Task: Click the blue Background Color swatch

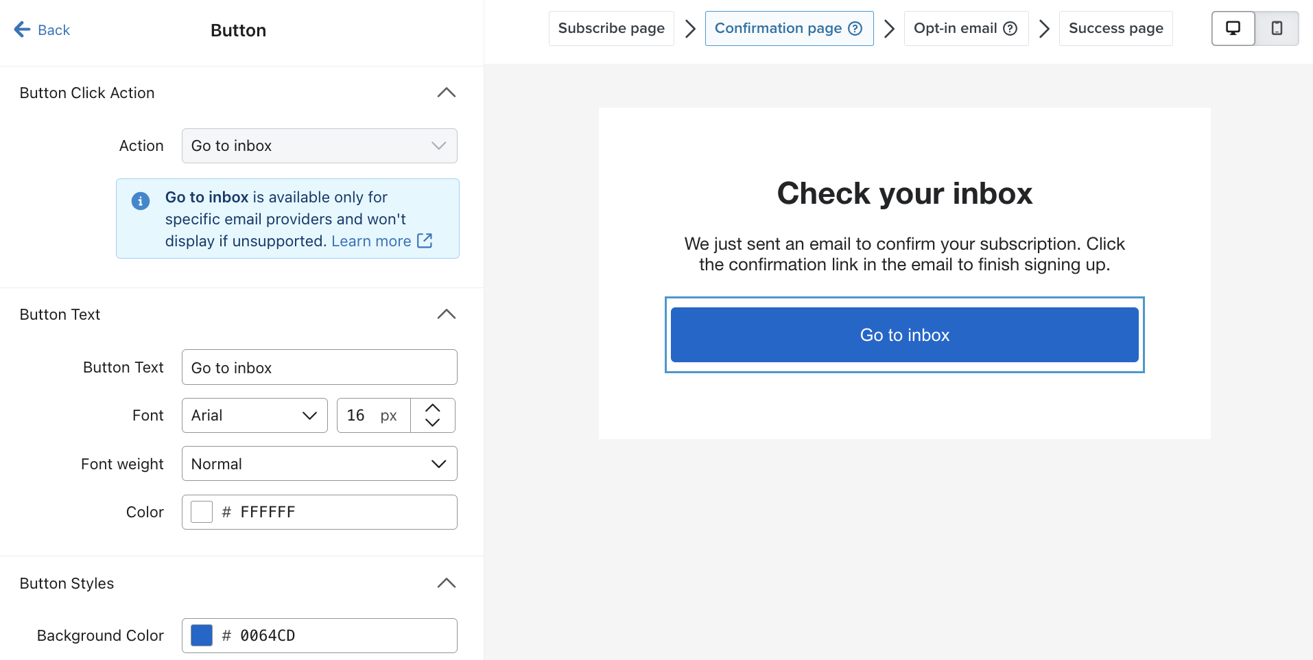Action: [202, 635]
